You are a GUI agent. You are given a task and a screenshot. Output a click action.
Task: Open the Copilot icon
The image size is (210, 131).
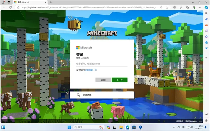(x=206, y=7)
